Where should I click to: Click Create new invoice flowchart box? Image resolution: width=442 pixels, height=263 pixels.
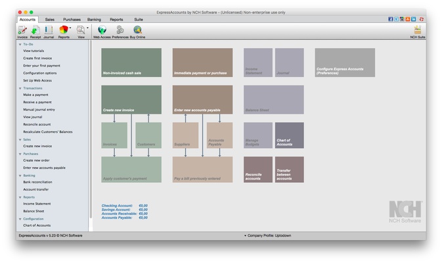131,99
